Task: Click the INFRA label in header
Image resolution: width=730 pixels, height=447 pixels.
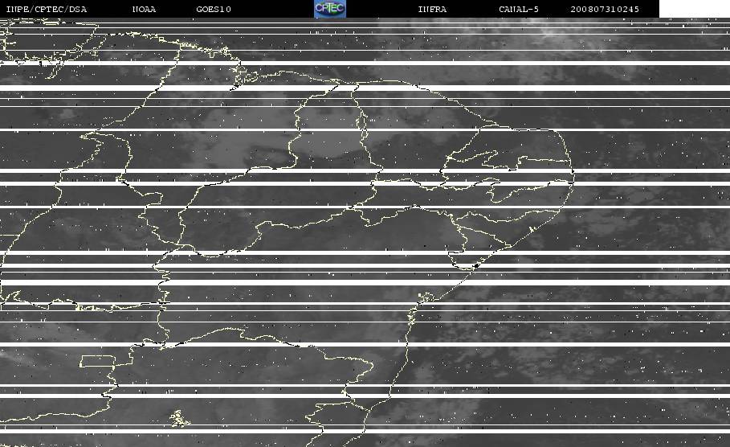Action: coord(432,9)
